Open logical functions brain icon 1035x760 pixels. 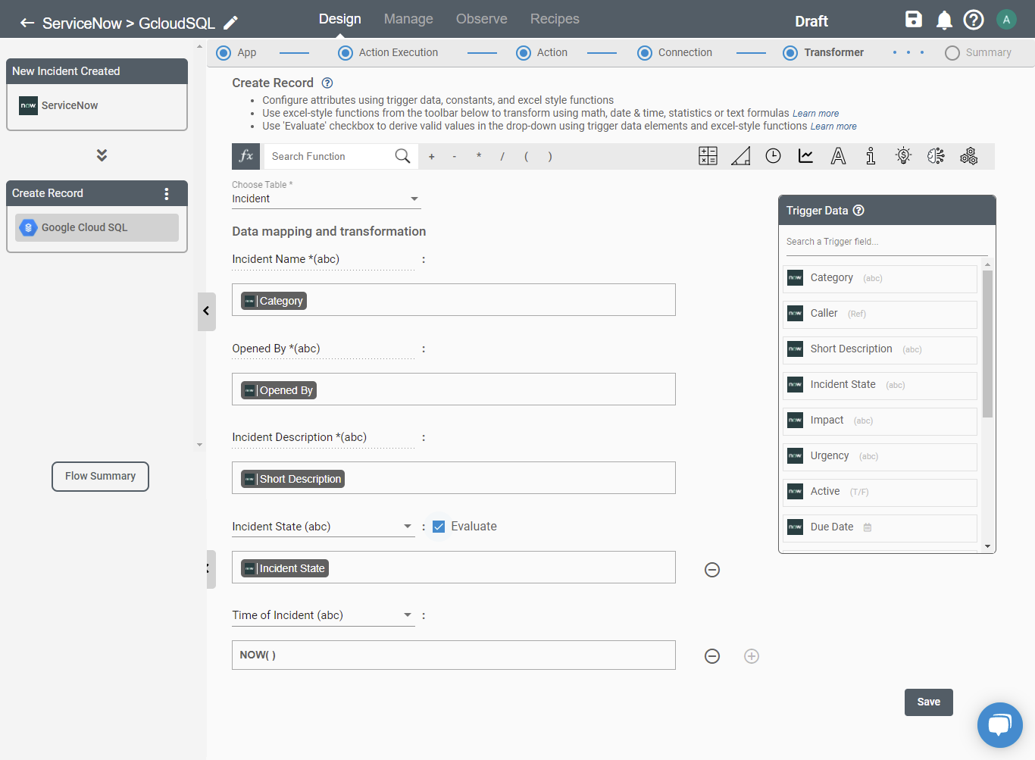(936, 156)
